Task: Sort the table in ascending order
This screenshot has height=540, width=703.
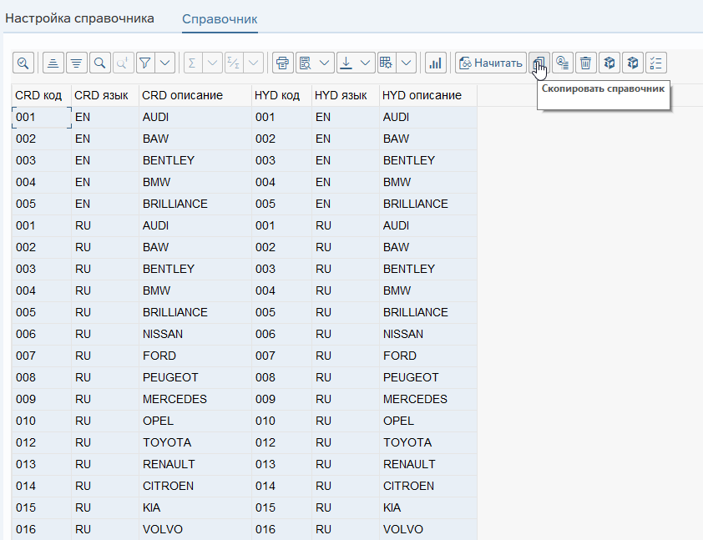Action: coord(53,63)
